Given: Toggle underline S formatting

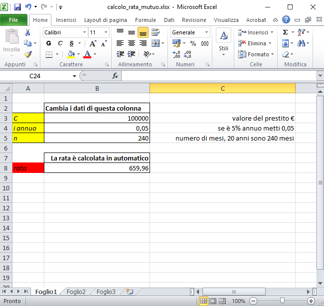Looking at the screenshot, I should [71, 43].
